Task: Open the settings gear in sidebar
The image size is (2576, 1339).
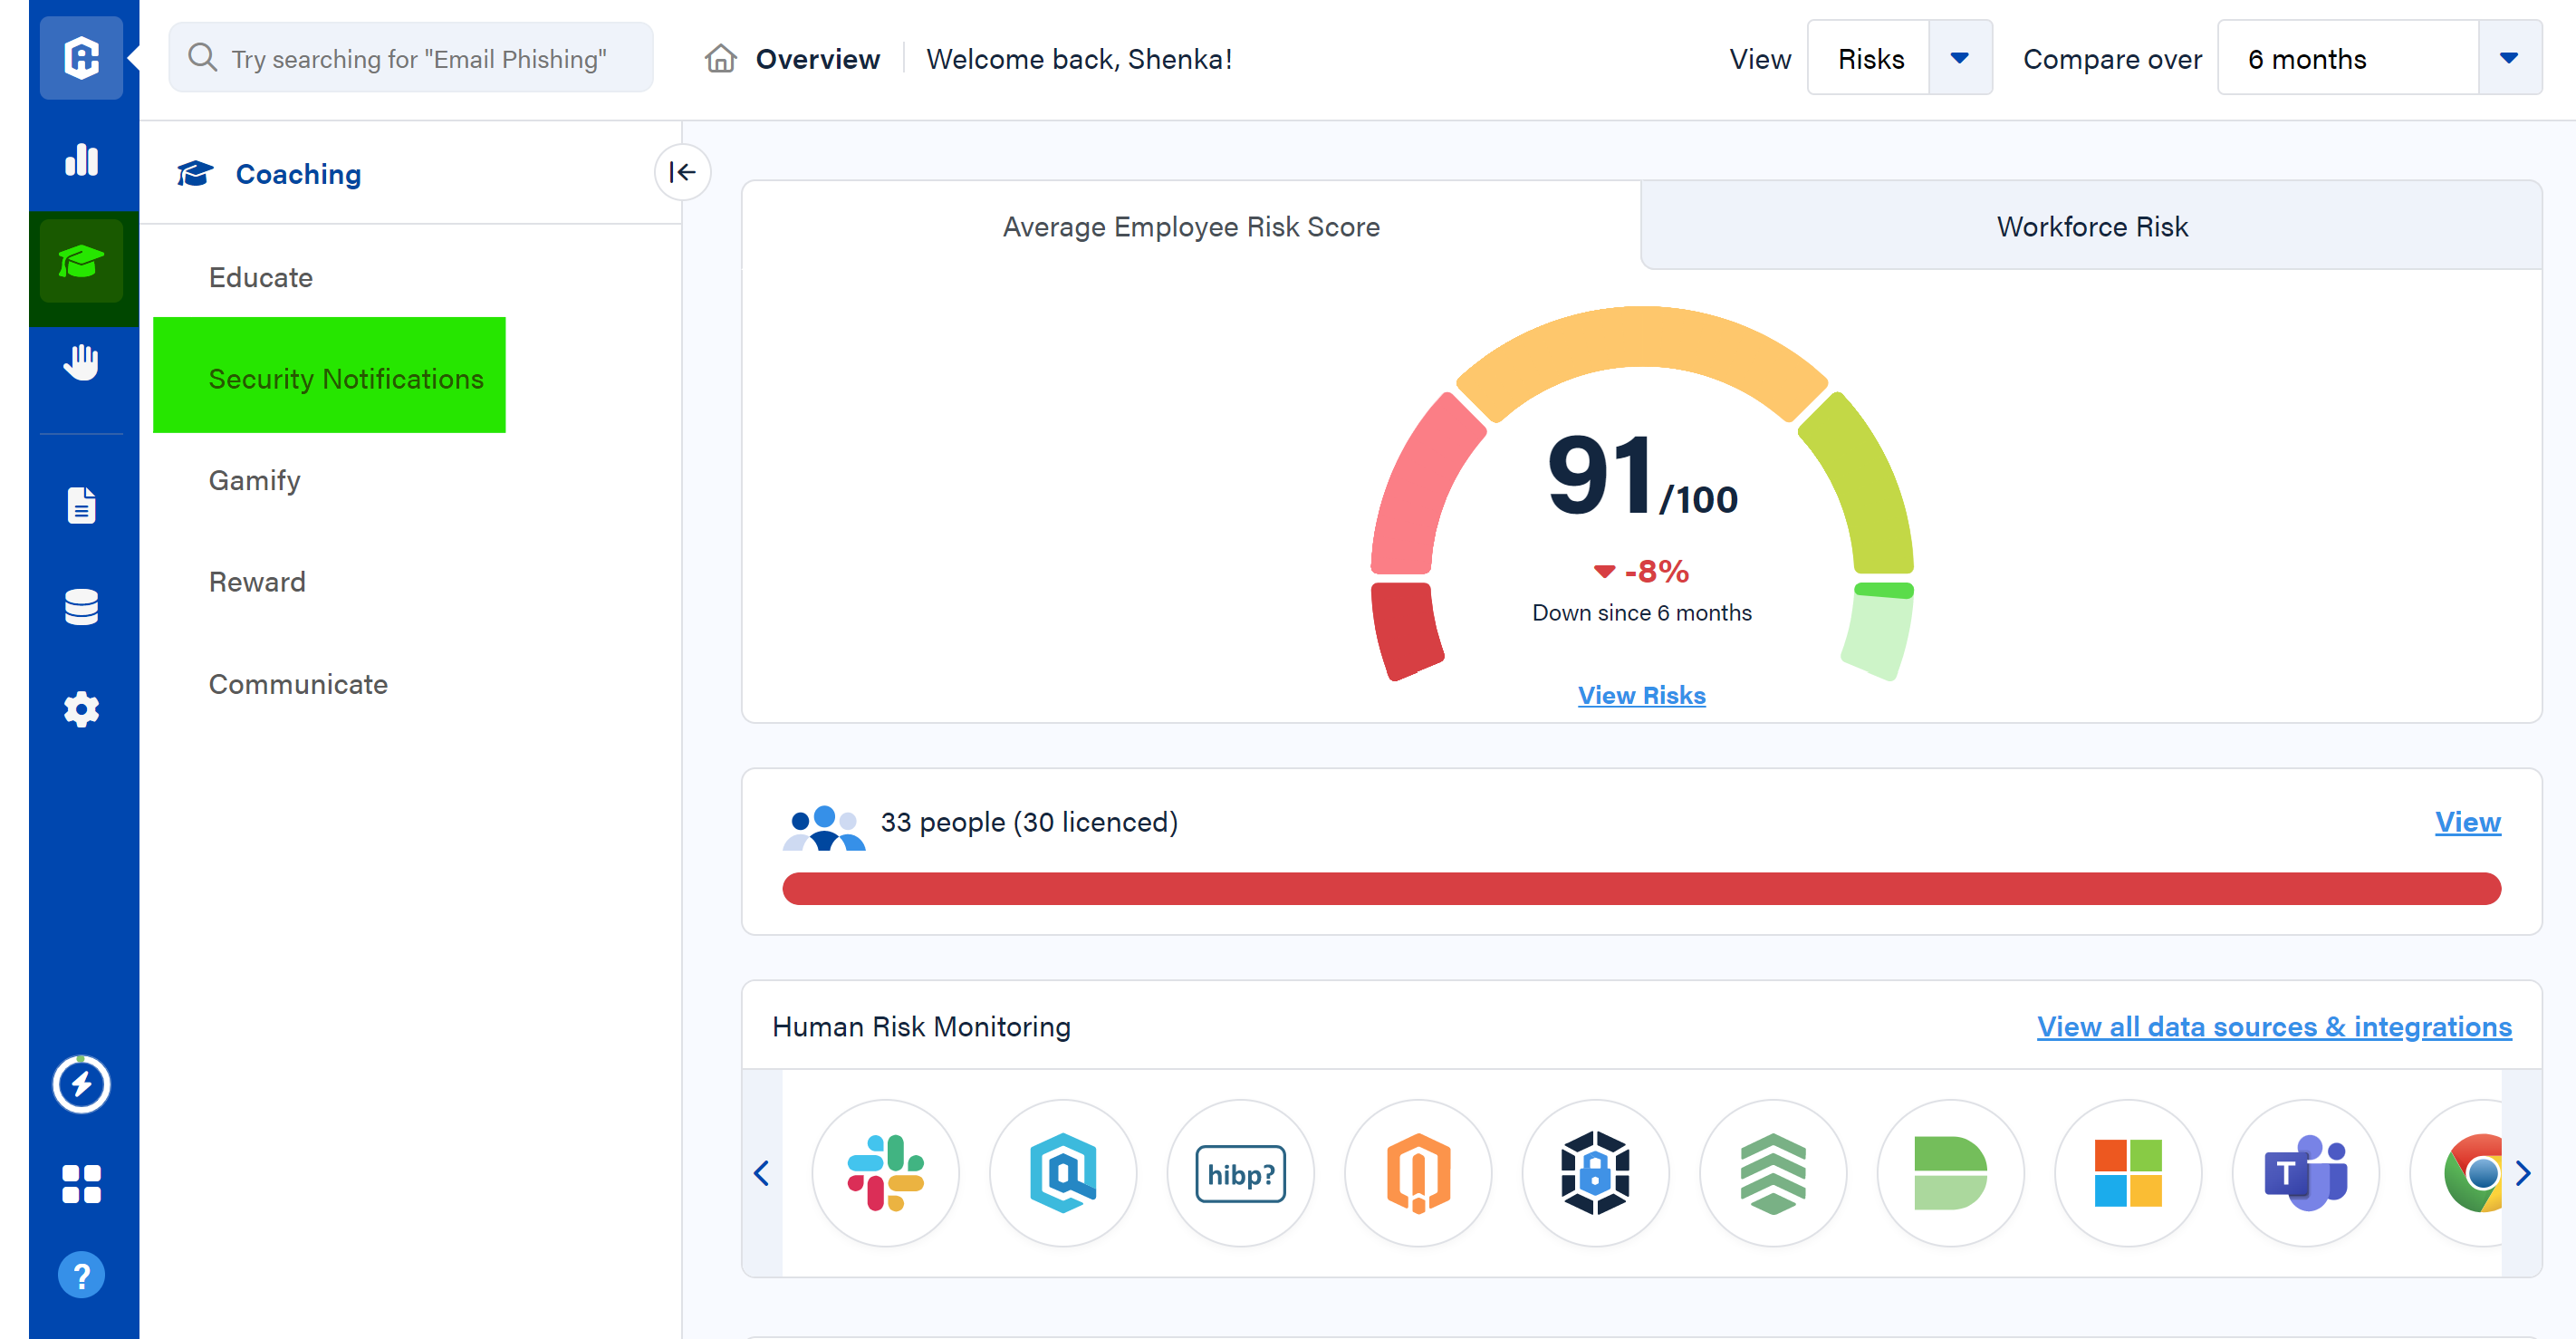Action: tap(81, 709)
